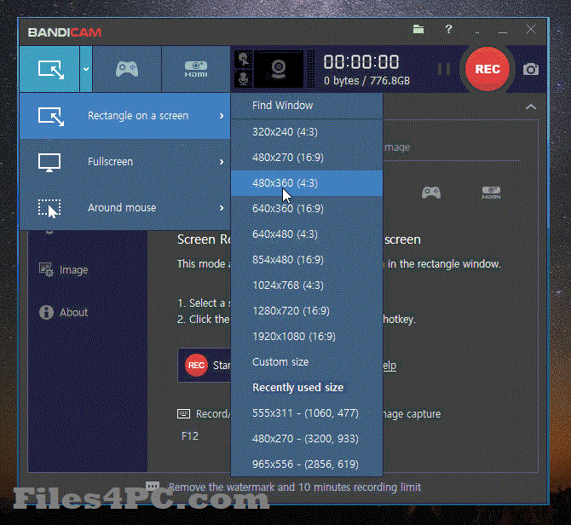This screenshot has height=525, width=571.
Task: Select 640x360 (16:9) size
Action: [x=307, y=209]
